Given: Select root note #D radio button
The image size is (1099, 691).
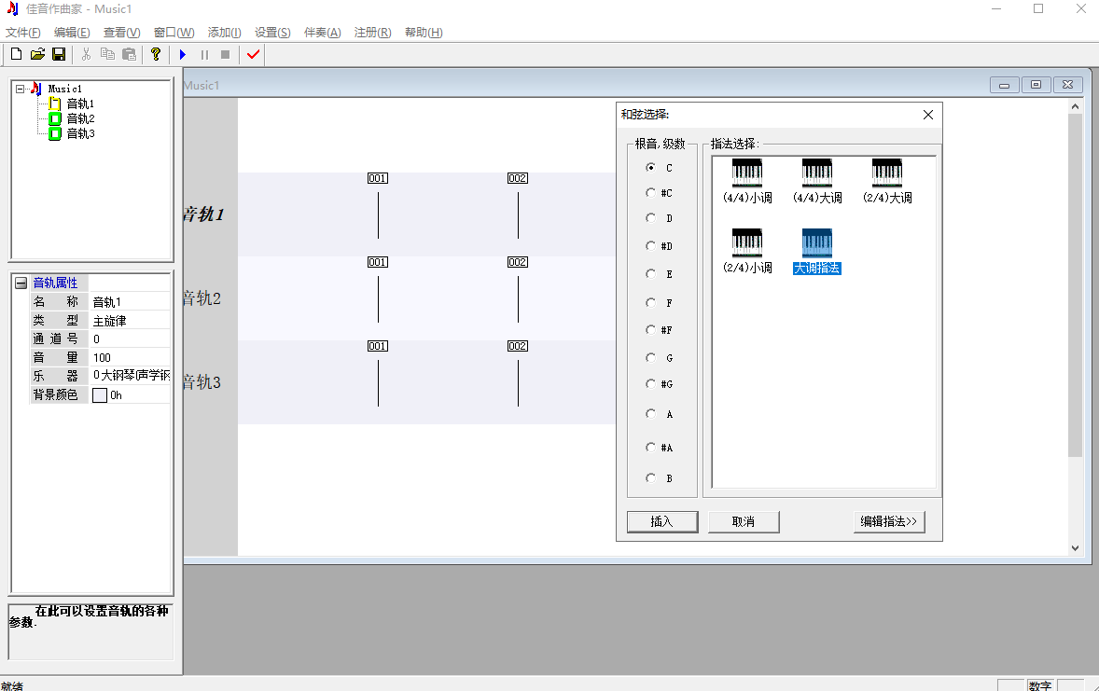Looking at the screenshot, I should 651,246.
